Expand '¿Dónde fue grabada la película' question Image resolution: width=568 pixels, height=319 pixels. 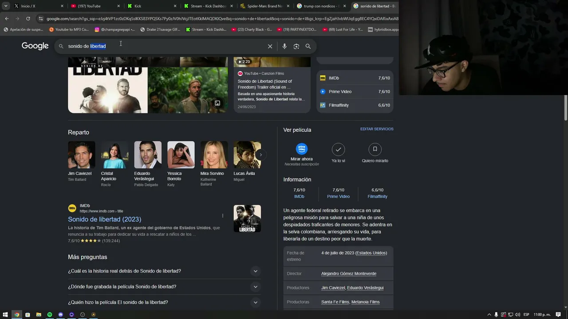point(163,287)
